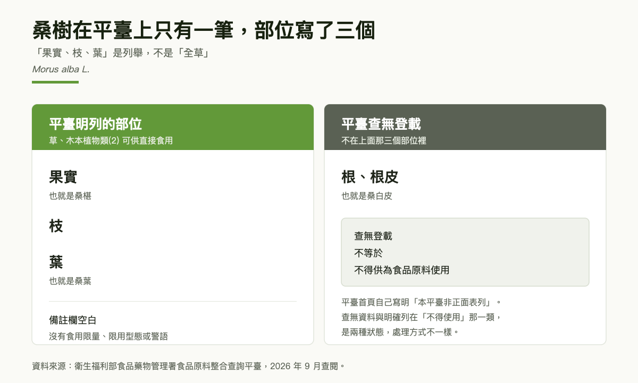Click the note 也就是桑葉

point(70,281)
